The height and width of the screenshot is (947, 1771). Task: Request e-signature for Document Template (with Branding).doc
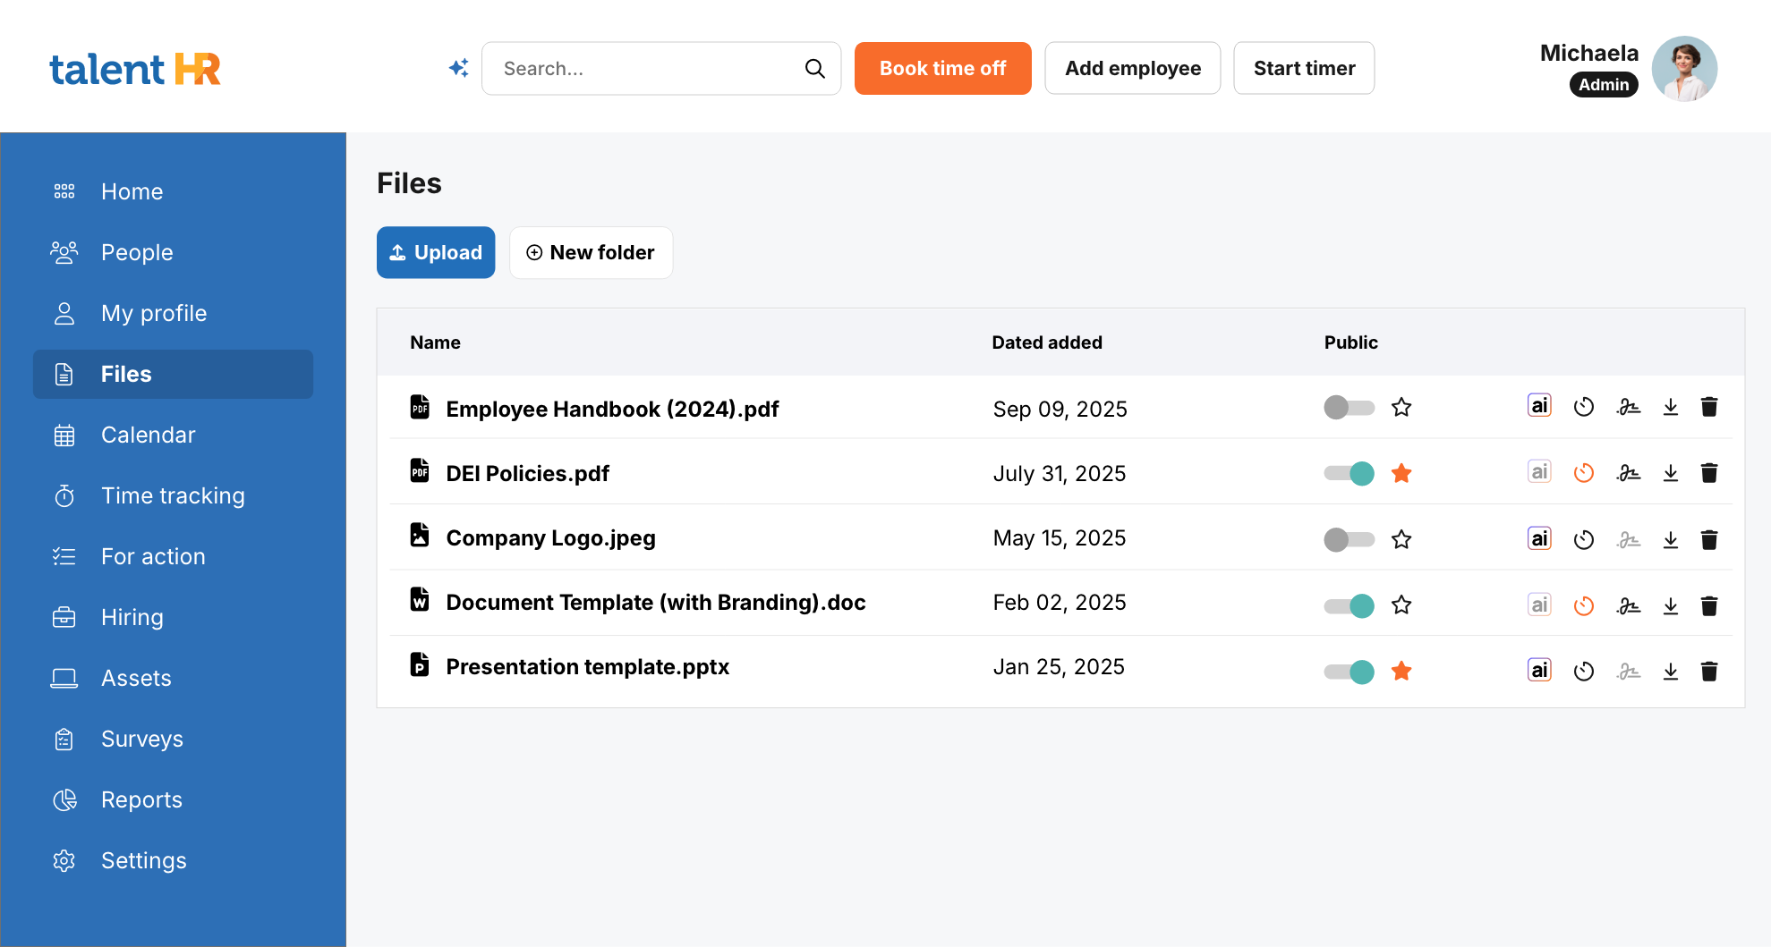tap(1629, 605)
